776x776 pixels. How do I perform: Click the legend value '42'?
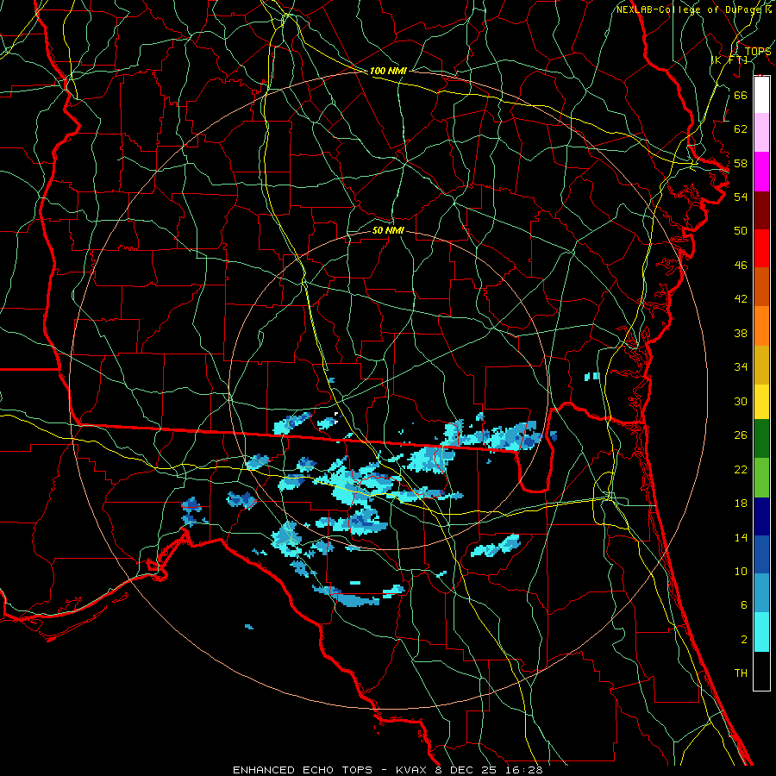pos(741,299)
